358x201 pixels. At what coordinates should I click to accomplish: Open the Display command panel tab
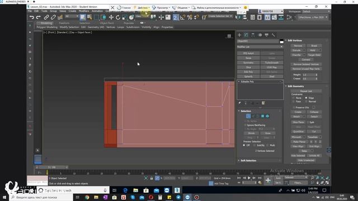[266, 35]
